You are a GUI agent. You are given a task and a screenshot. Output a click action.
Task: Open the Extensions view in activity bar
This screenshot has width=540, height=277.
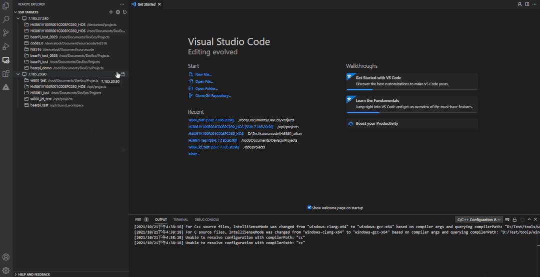coord(6,73)
